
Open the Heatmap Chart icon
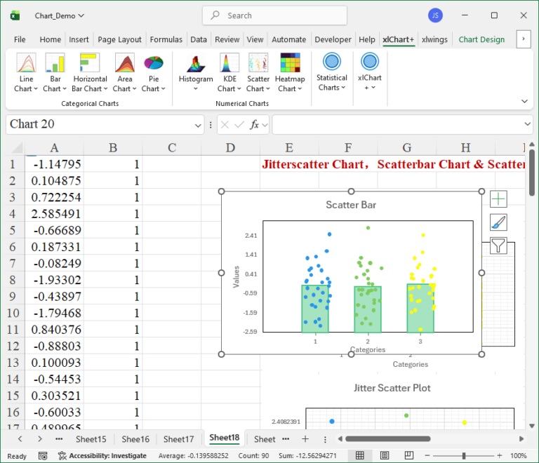290,62
